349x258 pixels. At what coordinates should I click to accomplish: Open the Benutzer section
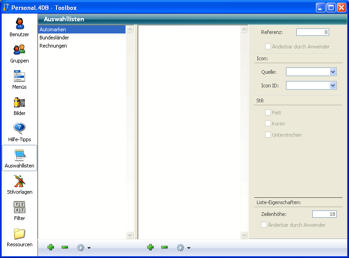[19, 27]
